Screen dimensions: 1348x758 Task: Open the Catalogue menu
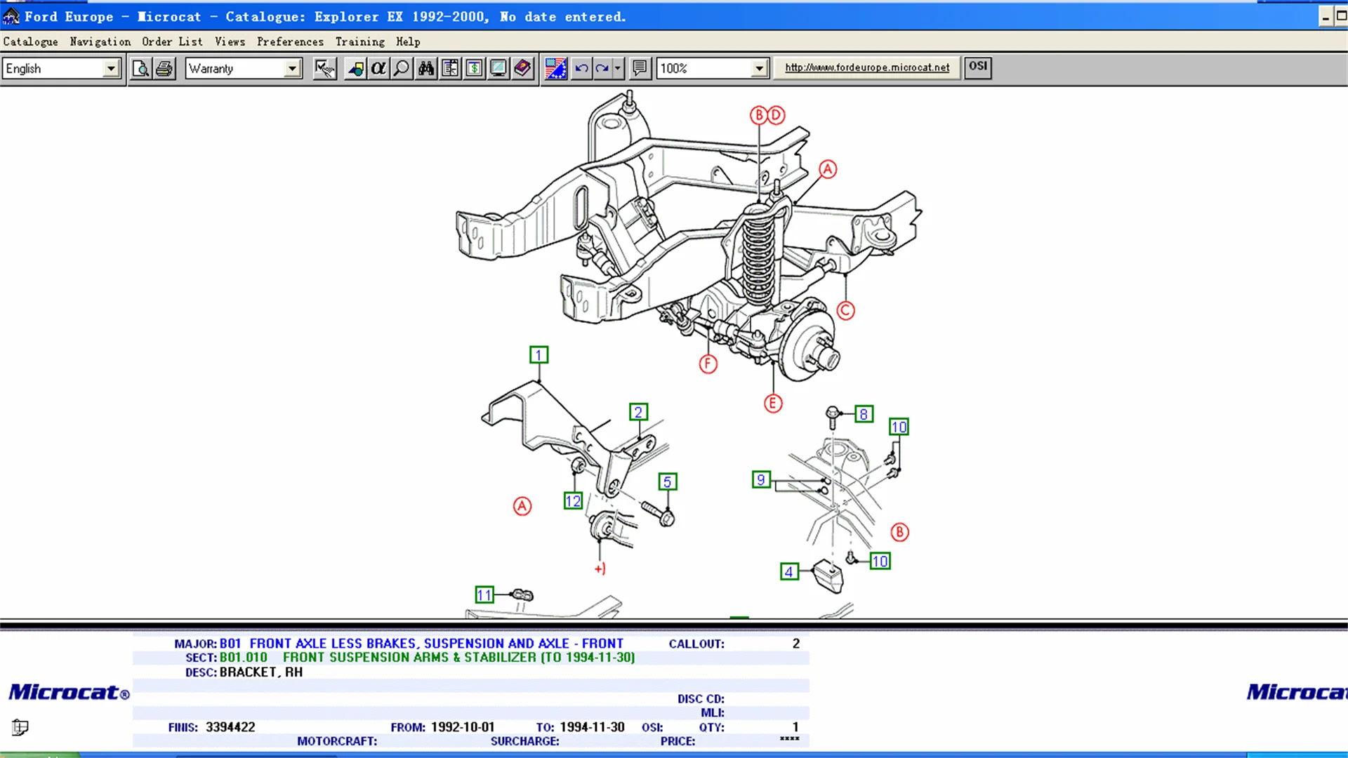[x=31, y=41]
